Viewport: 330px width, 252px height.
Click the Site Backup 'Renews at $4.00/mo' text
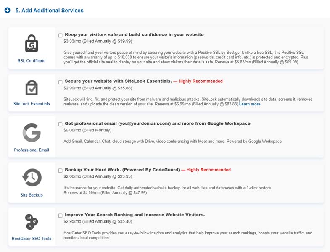(x=105, y=193)
